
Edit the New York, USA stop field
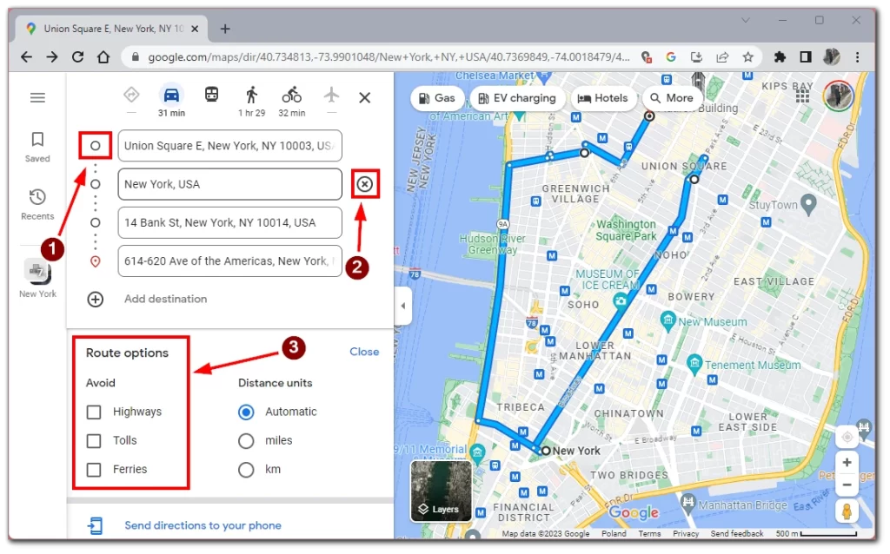tap(229, 184)
